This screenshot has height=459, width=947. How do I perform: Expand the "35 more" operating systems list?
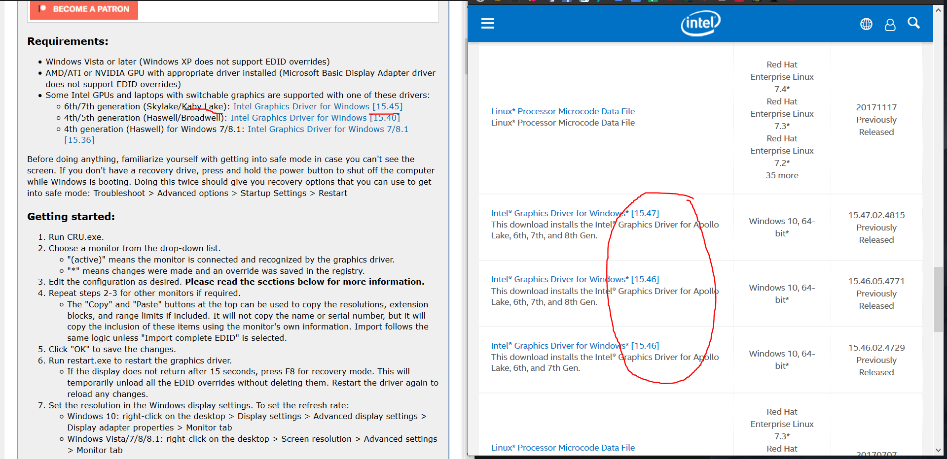[782, 175]
